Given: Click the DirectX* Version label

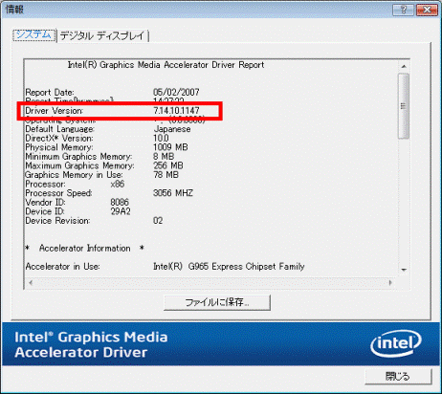Looking at the screenshot, I should 59,139.
